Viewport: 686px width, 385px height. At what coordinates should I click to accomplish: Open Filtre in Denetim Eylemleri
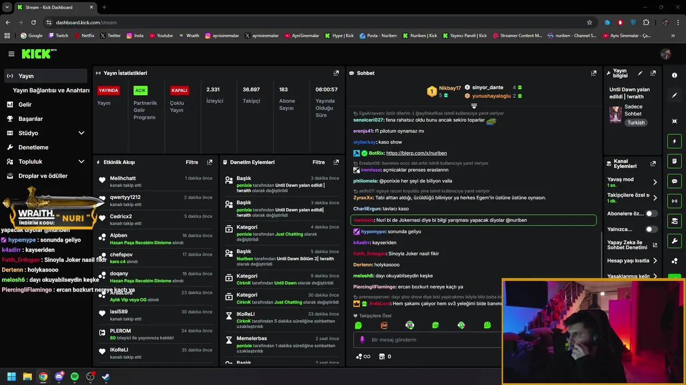(318, 162)
